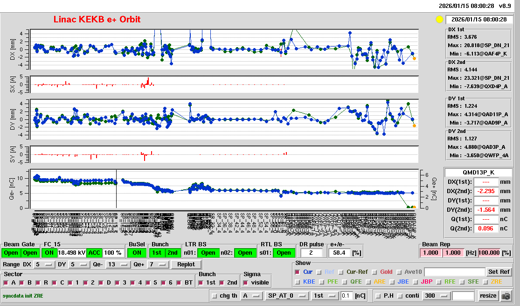Expand the SP_AT_0 selector dropdown
520x306 pixels.
coord(286,296)
